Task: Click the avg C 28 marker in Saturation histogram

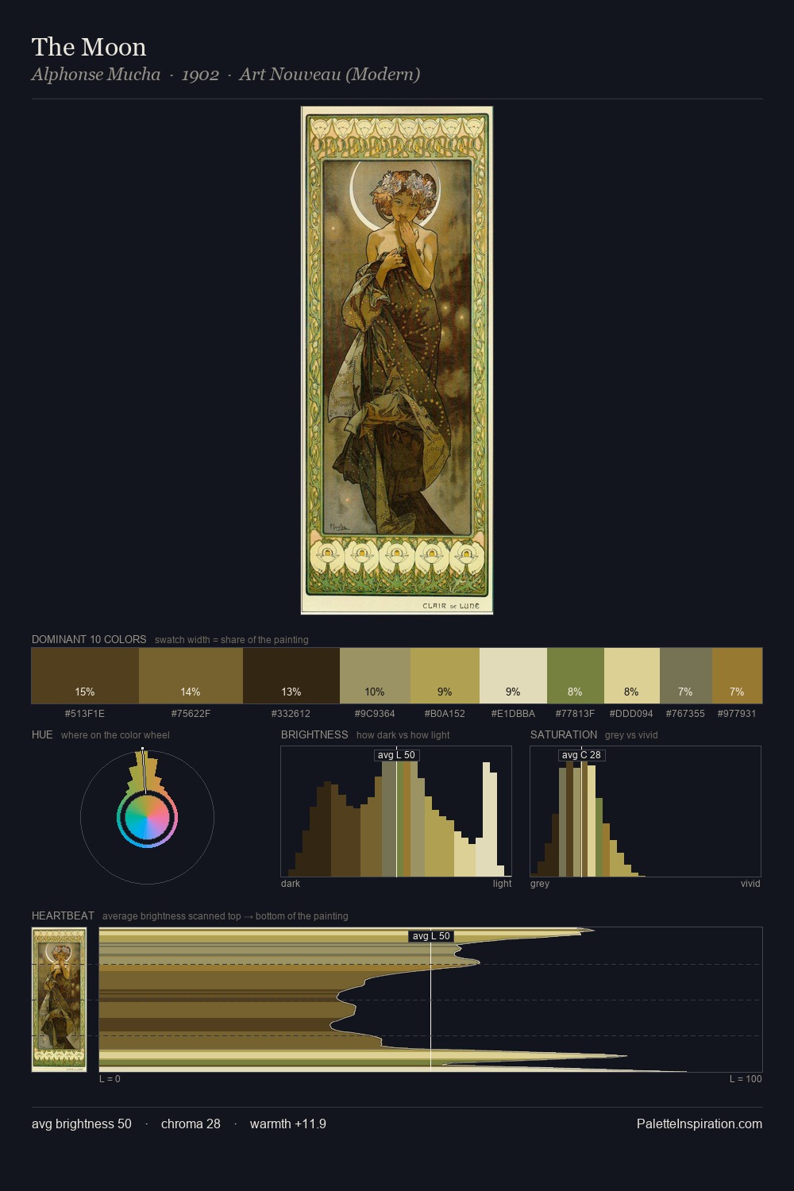Action: 581,755
